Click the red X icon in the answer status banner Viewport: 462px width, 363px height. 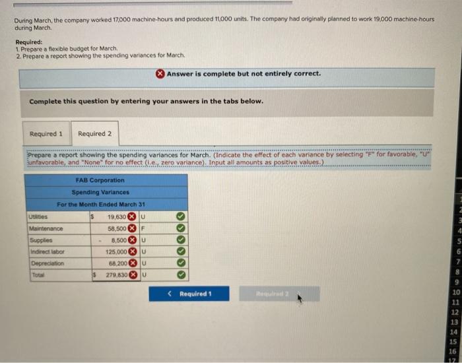click(x=160, y=74)
